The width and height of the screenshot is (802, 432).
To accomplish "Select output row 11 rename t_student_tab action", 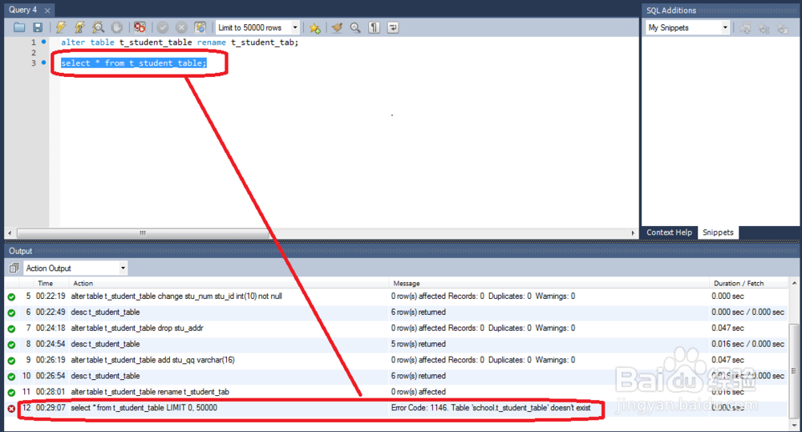I will pos(396,392).
